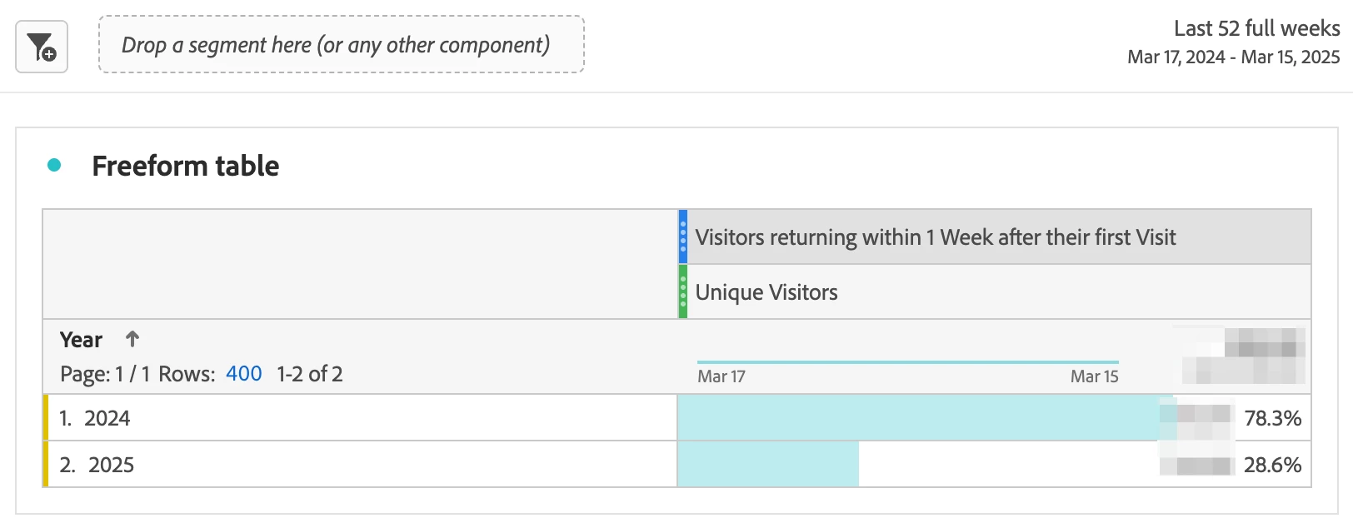Click the blue handle on Visitors returning header
The width and height of the screenshot is (1353, 528).
point(683,237)
